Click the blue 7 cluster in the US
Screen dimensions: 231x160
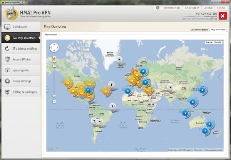(x=88, y=90)
